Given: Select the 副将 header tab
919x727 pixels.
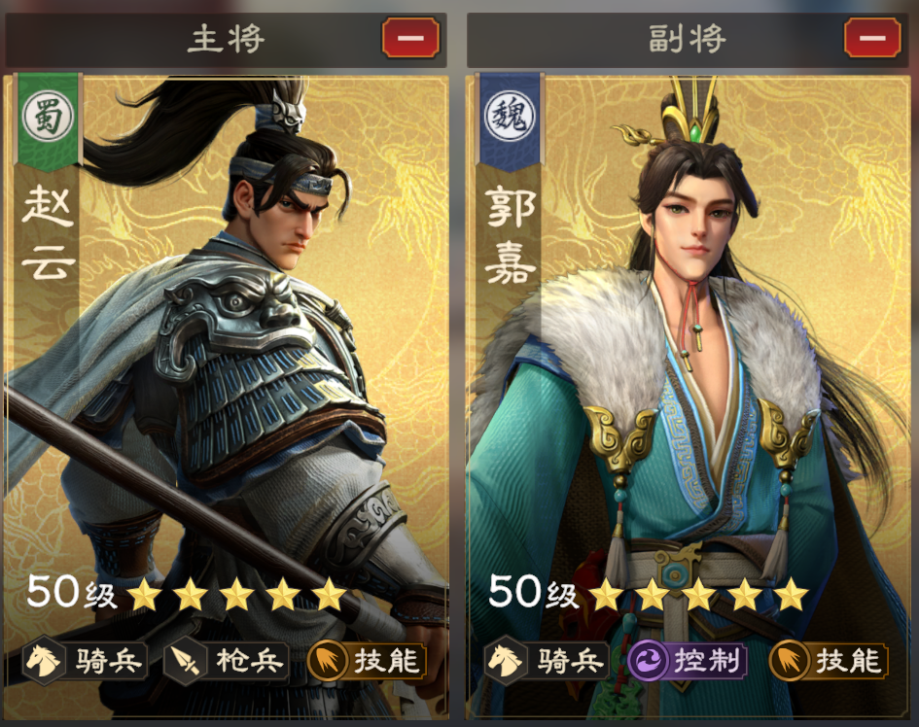Looking at the screenshot, I should (689, 40).
